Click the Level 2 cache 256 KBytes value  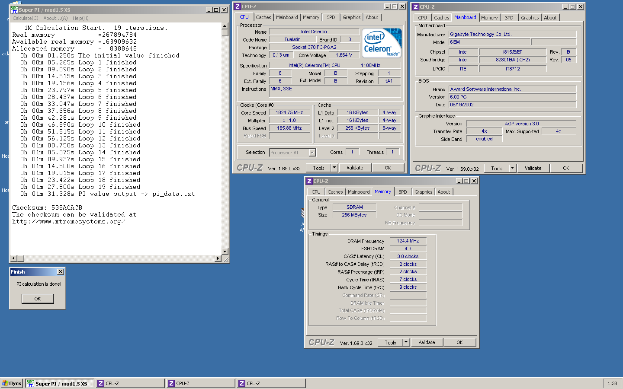[357, 128]
